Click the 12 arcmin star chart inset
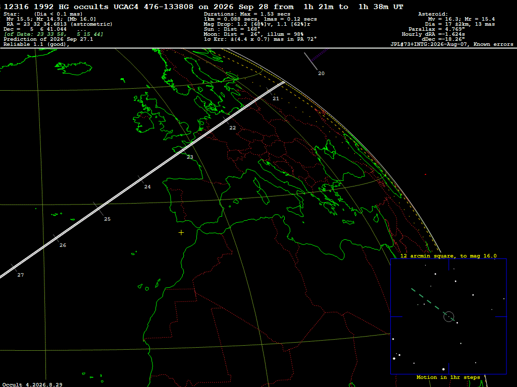Viewport: 517px width, 387px height. pyautogui.click(x=448, y=316)
